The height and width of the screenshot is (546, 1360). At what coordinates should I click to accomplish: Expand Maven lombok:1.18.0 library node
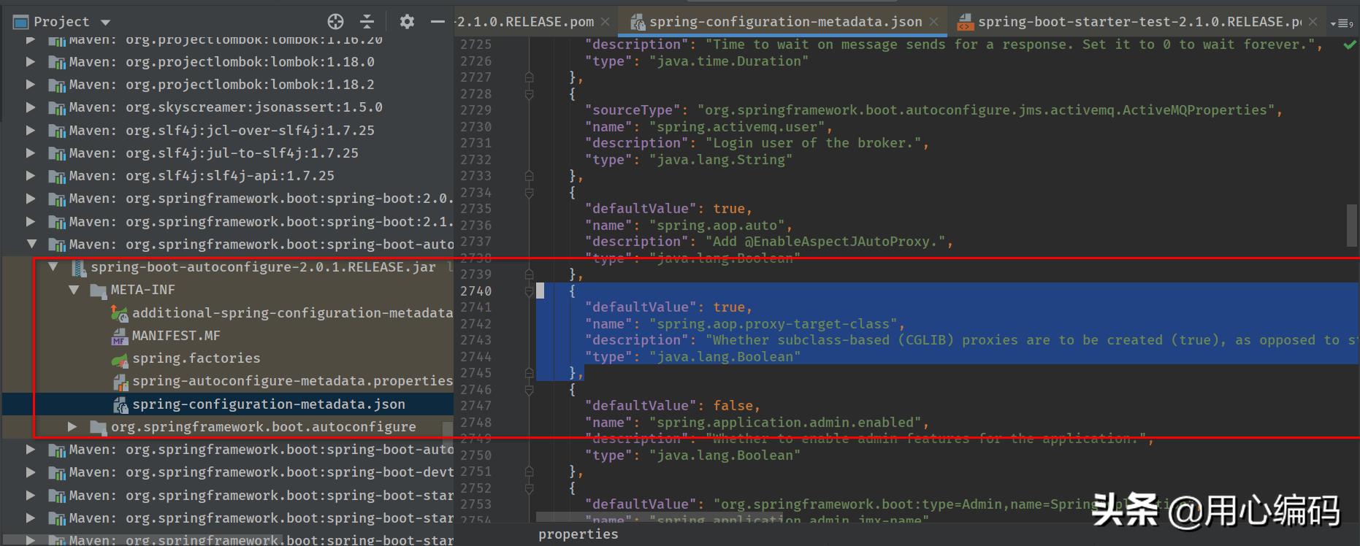tap(31, 62)
